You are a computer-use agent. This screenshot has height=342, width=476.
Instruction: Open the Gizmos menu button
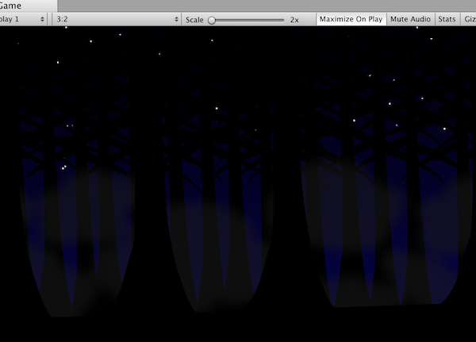tap(468, 19)
